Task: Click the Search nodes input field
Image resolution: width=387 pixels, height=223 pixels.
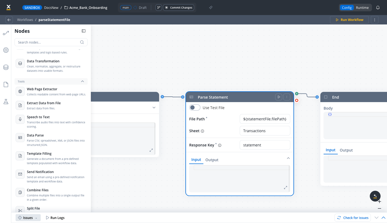Action: point(51,42)
